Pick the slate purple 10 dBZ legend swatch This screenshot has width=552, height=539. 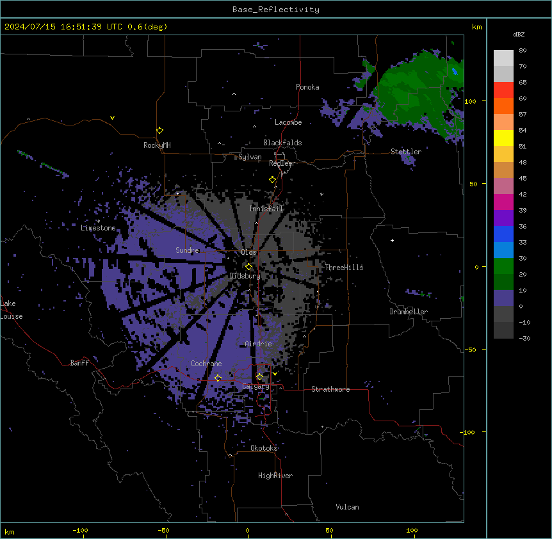(x=503, y=298)
